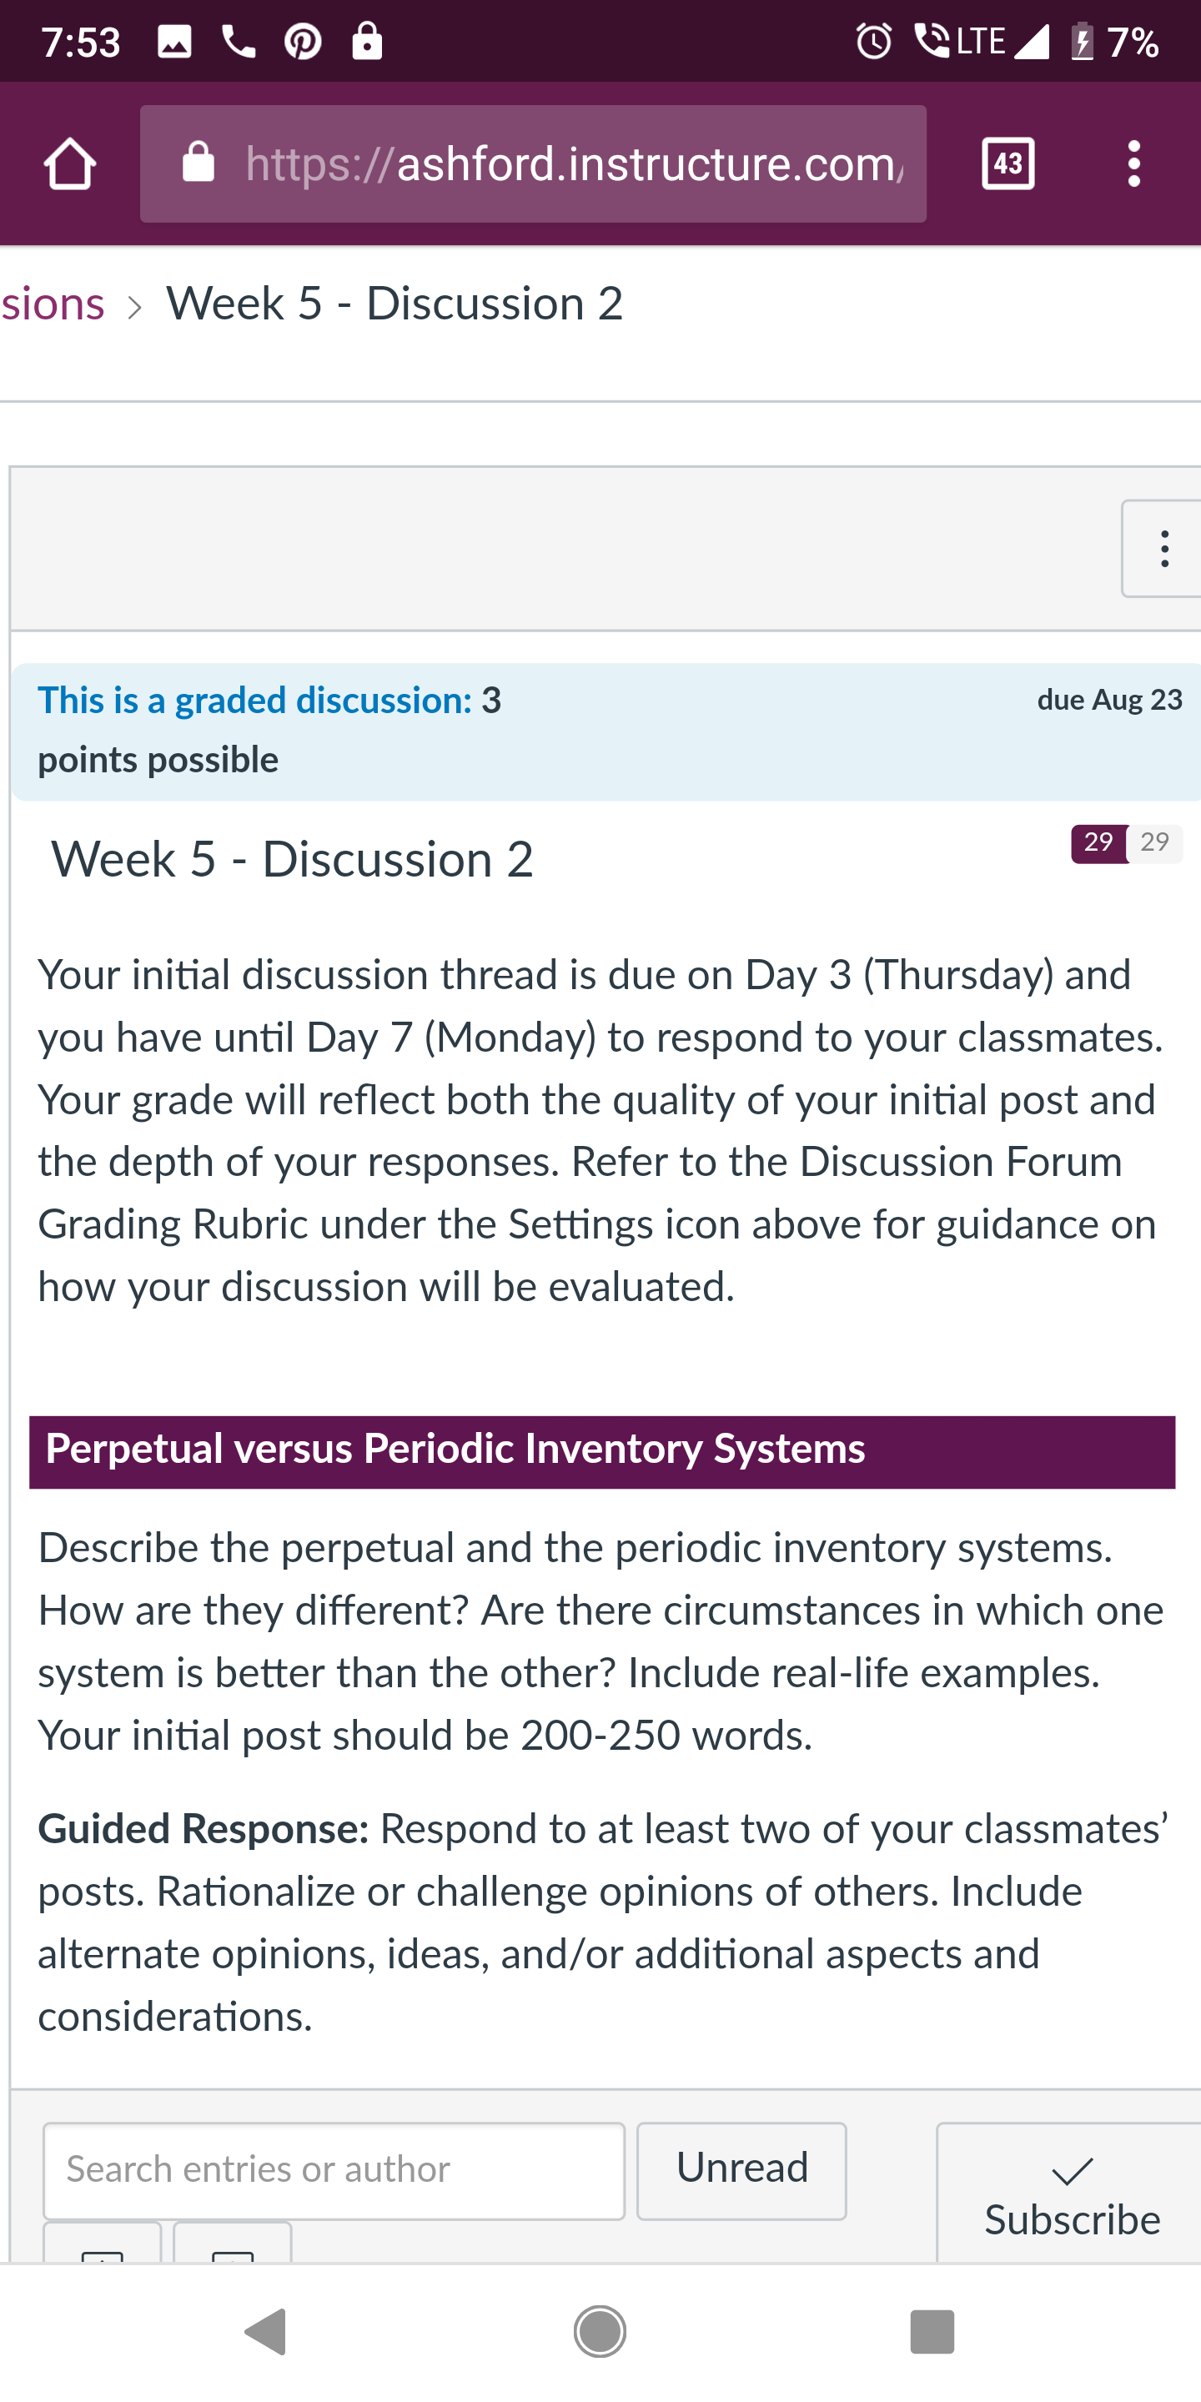Click the This is a graded discussion label

pos(254,701)
